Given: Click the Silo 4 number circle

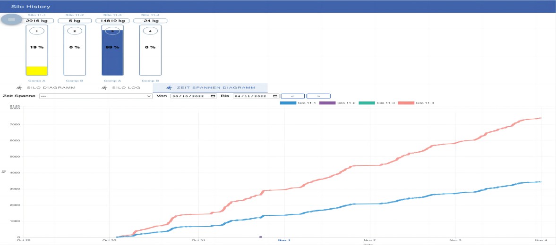Looking at the screenshot, I should 150,31.
